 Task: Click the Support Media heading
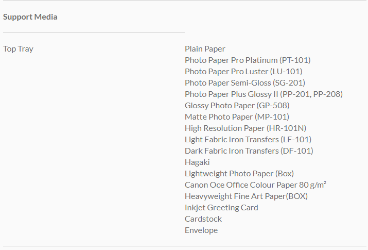coord(30,17)
